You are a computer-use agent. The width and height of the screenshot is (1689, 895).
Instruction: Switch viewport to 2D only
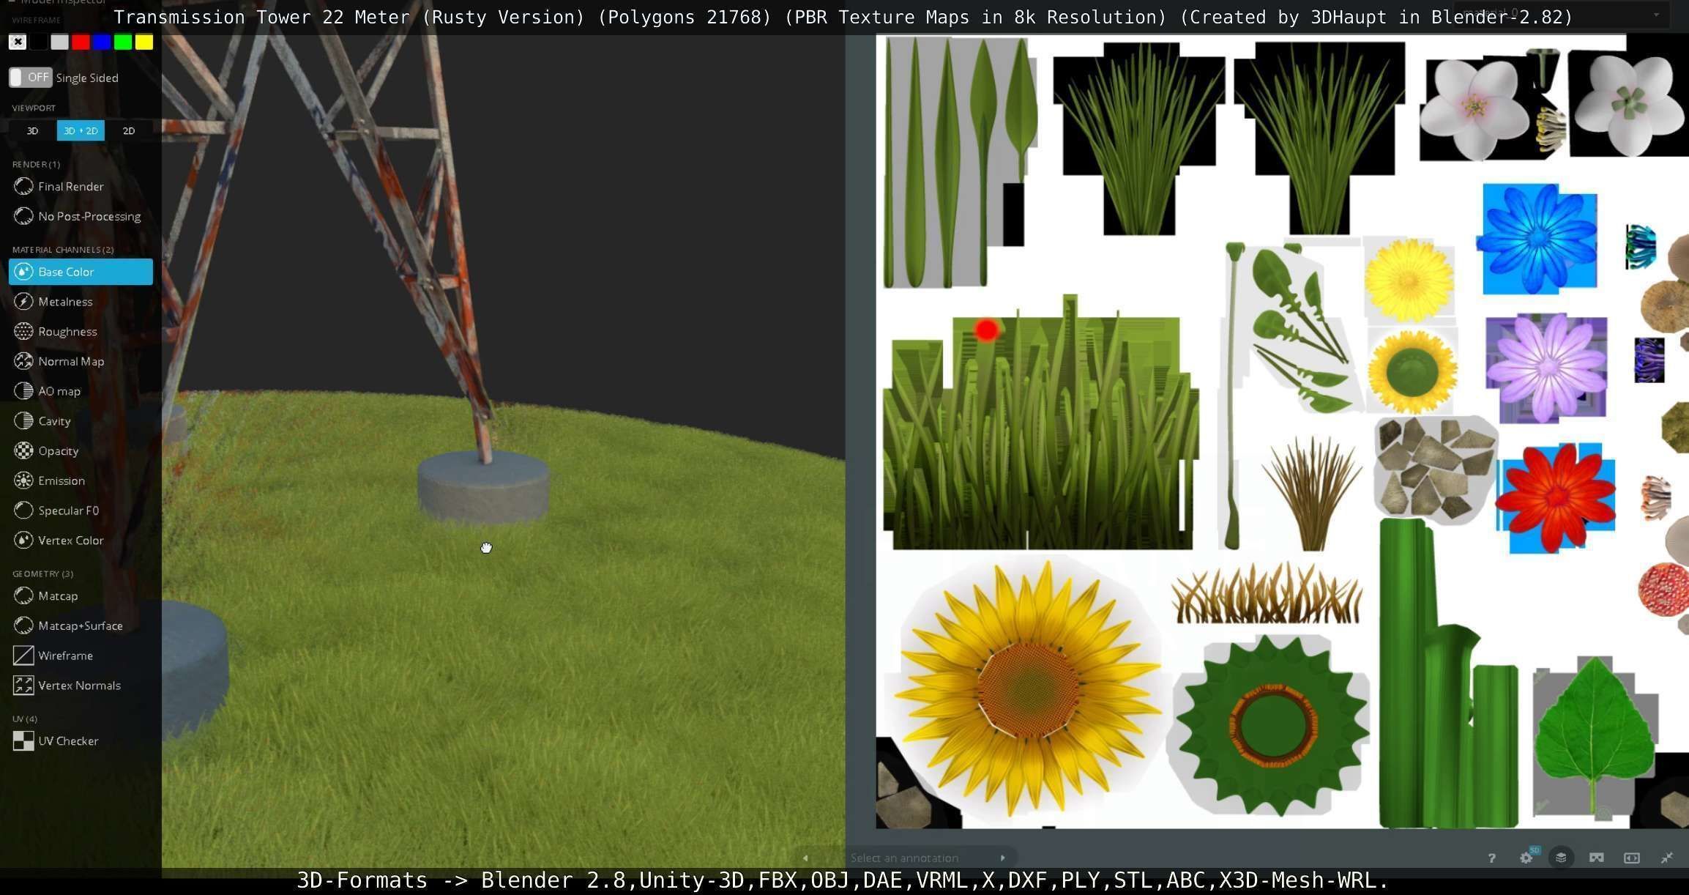coord(129,131)
